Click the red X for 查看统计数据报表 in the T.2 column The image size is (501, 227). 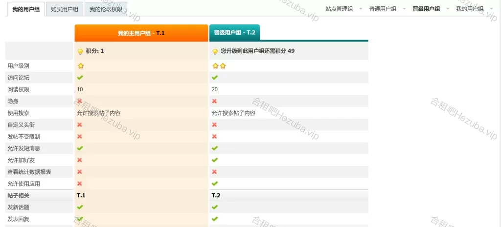coord(214,172)
